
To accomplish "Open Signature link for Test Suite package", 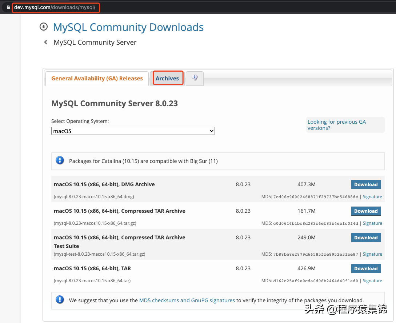I will pos(372,254).
